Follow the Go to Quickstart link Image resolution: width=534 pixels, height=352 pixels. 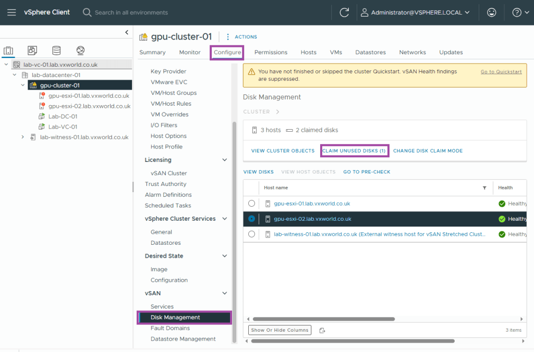click(501, 72)
